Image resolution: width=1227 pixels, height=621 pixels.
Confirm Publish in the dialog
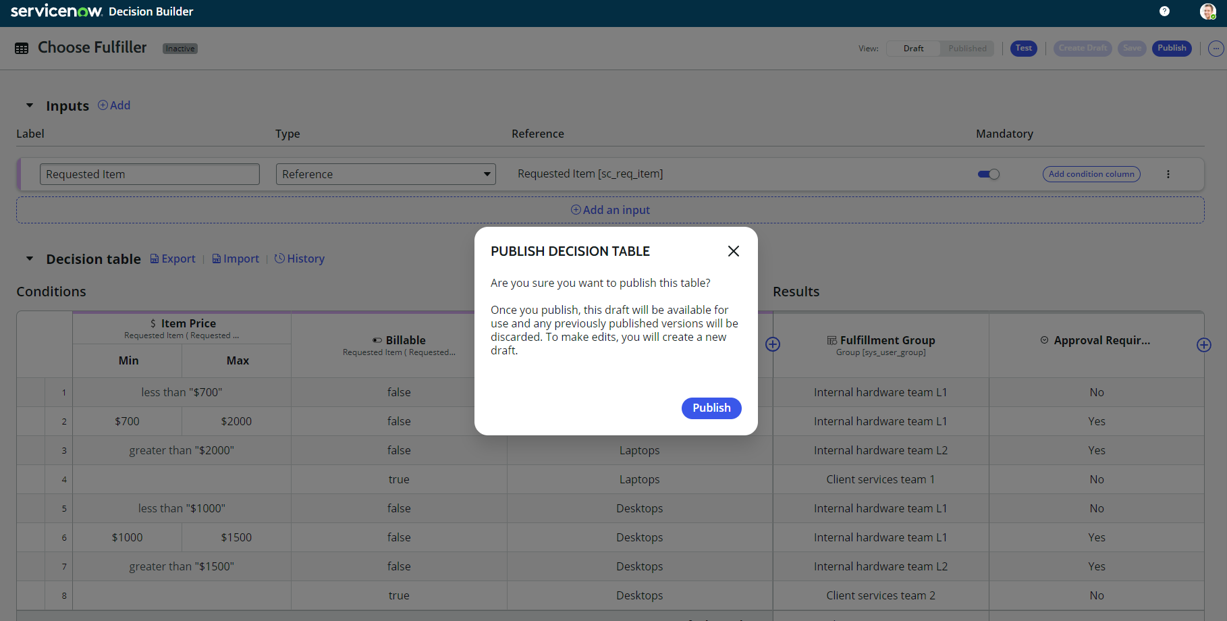click(x=711, y=408)
